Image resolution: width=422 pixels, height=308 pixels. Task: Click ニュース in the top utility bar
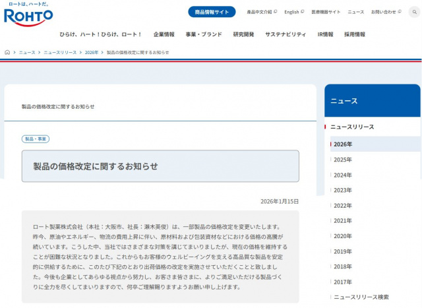coord(355,12)
